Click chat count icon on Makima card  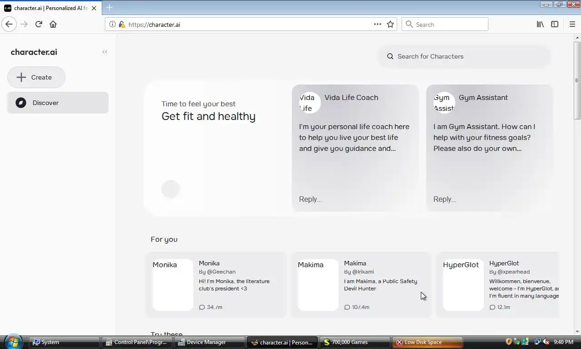click(347, 307)
